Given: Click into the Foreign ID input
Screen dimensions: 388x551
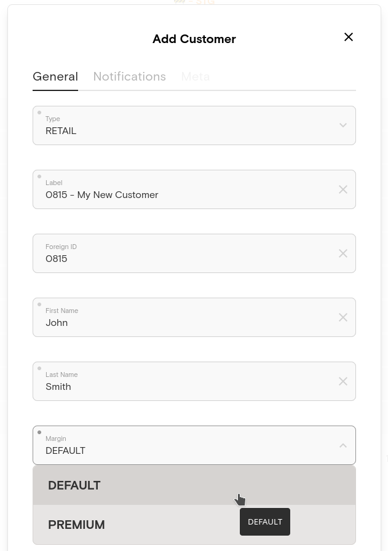Looking at the screenshot, I should (x=184, y=258).
